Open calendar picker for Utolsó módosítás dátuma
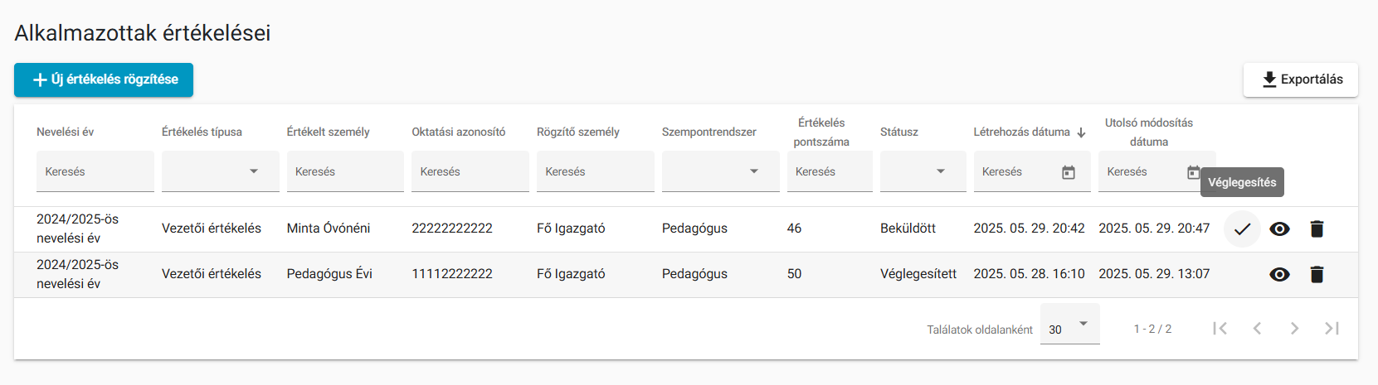 [x=1193, y=172]
